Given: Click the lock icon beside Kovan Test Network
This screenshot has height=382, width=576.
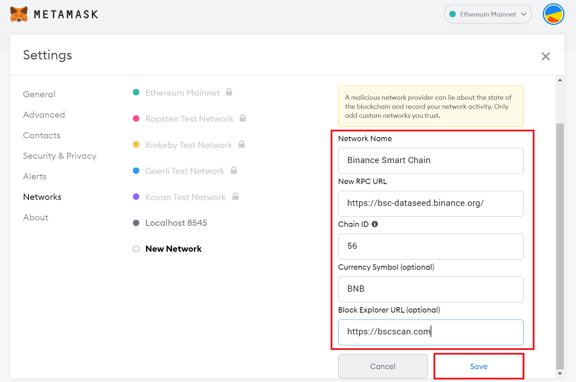Looking at the screenshot, I should 235,196.
